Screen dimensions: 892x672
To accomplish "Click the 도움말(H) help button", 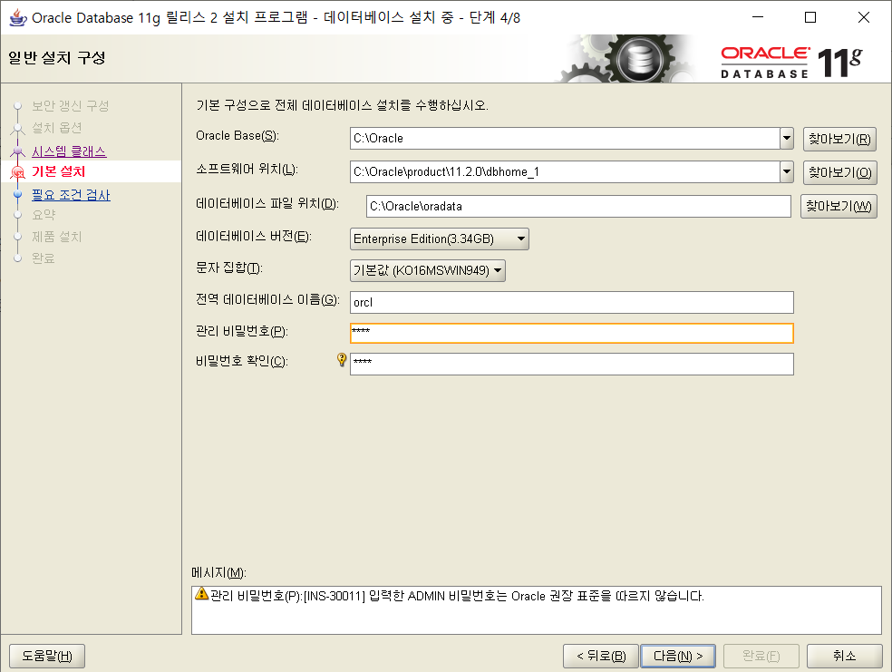I will tap(47, 656).
